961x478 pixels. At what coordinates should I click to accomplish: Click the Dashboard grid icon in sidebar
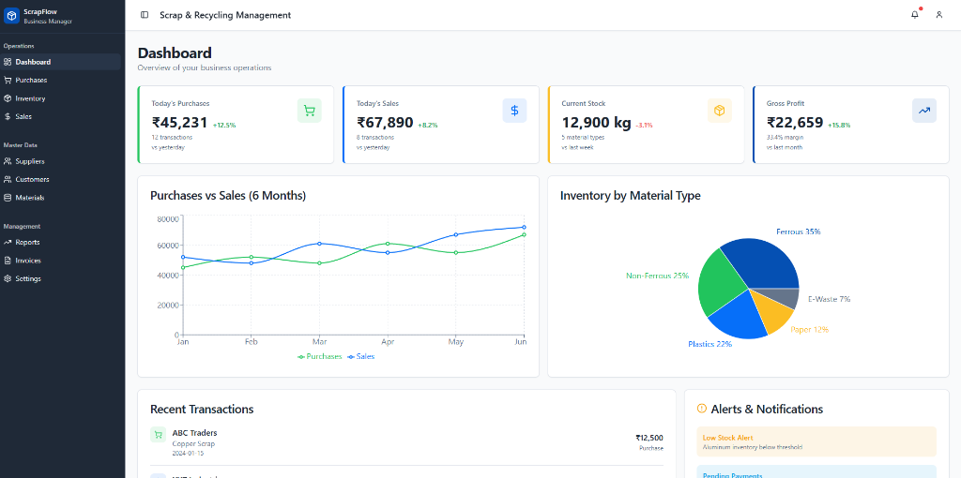click(8, 62)
